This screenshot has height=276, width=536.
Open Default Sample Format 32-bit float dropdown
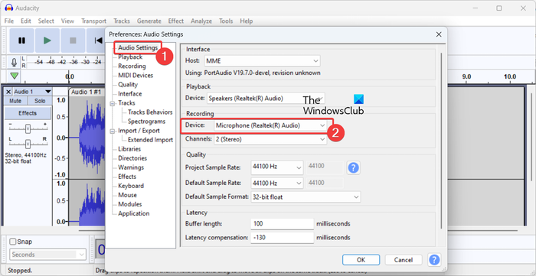[x=306, y=196]
